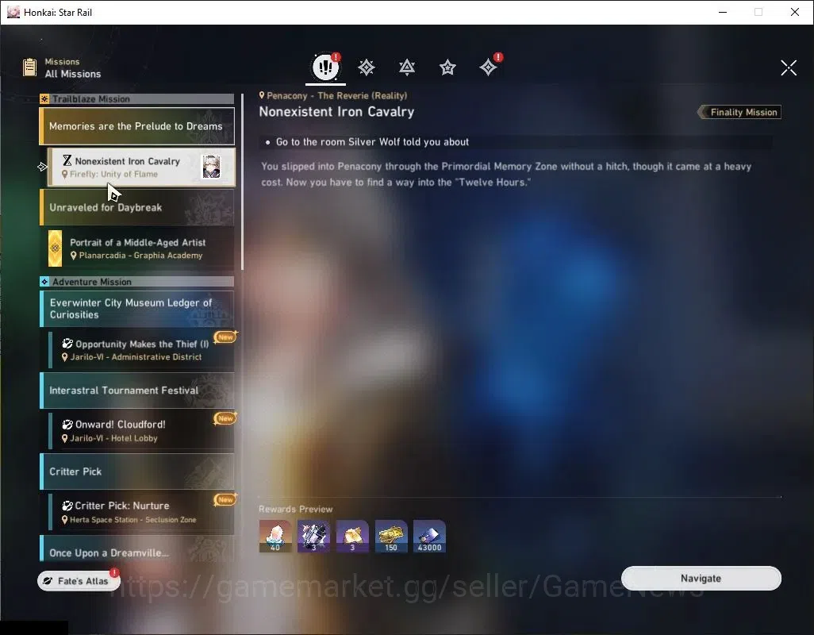Screen dimensions: 814x635
Task: Click the Rewards Preview label
Action: [x=296, y=509]
